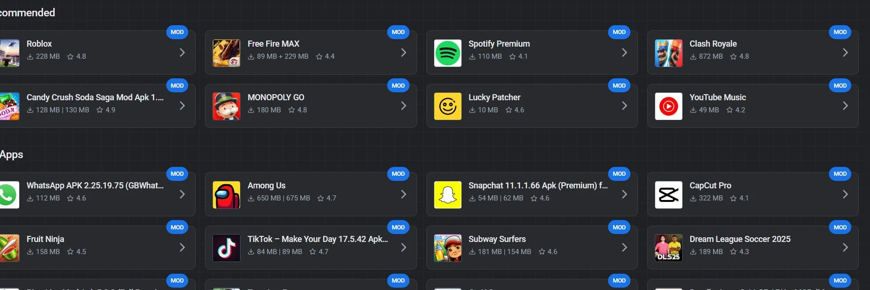870x290 pixels.
Task: Click the chevron arrow on Clash Royale
Action: (x=845, y=53)
